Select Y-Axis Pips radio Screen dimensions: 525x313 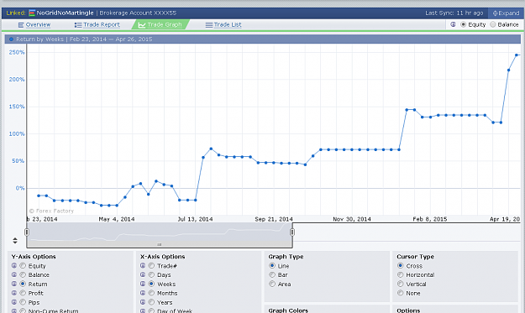pos(23,302)
